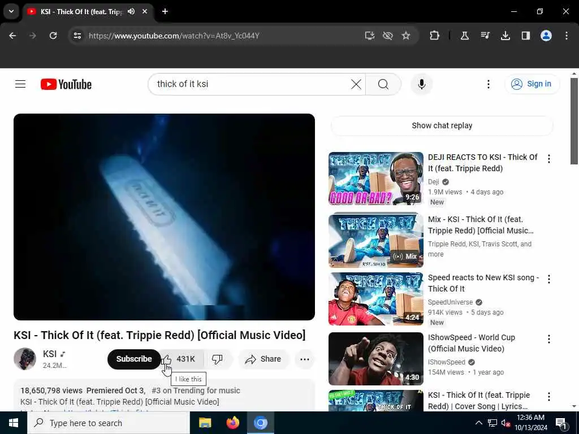Dislike this video
Image resolution: width=579 pixels, height=434 pixels.
coord(218,359)
